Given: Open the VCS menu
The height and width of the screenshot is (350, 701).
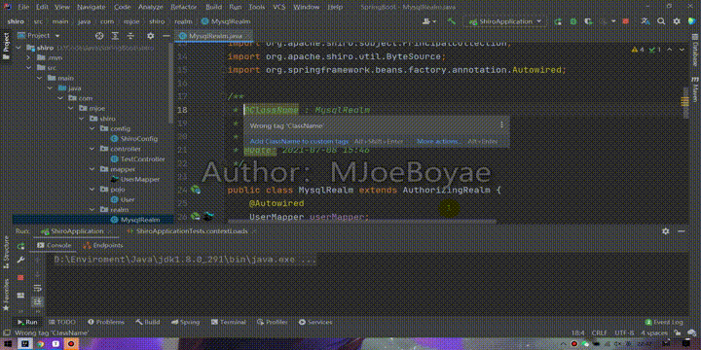Looking at the screenshot, I should 279,7.
